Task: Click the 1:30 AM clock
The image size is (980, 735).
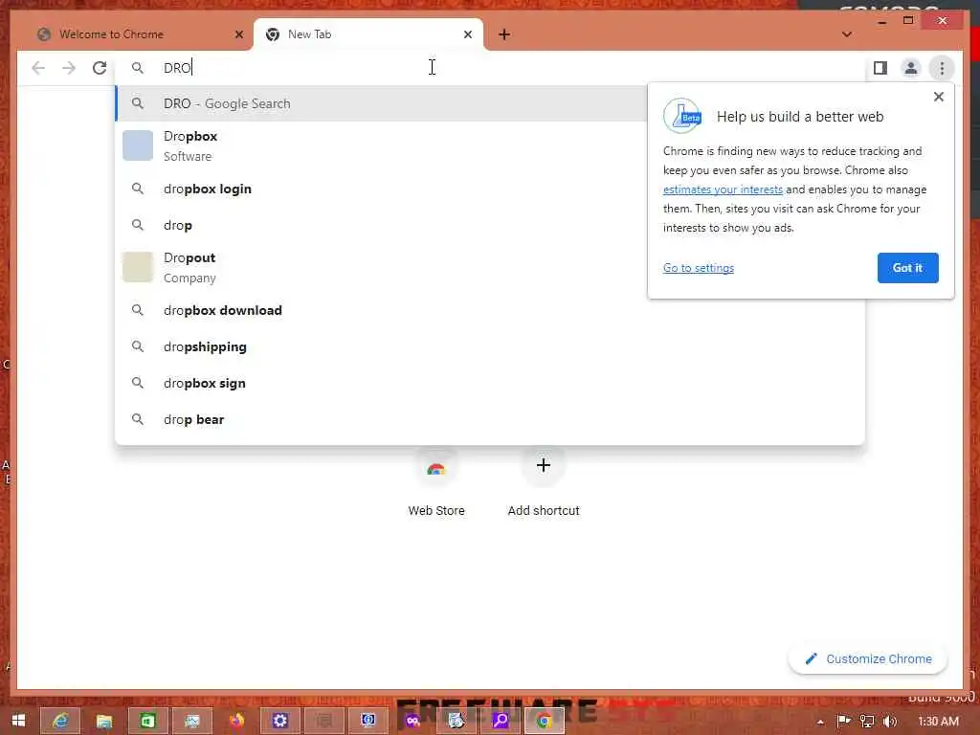Action: pos(938,722)
